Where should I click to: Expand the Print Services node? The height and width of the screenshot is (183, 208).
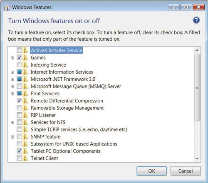(12, 94)
